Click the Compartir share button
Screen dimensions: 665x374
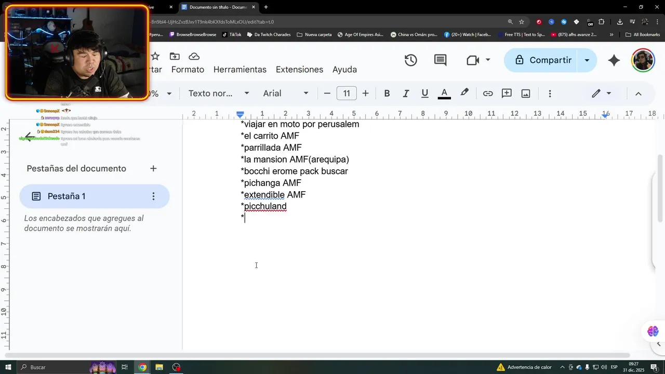coord(542,60)
